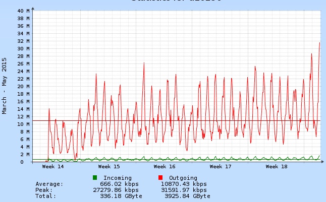This screenshot has height=202, width=326.
Task: Click the 10 M y-axis label
Action: (x=23, y=124)
